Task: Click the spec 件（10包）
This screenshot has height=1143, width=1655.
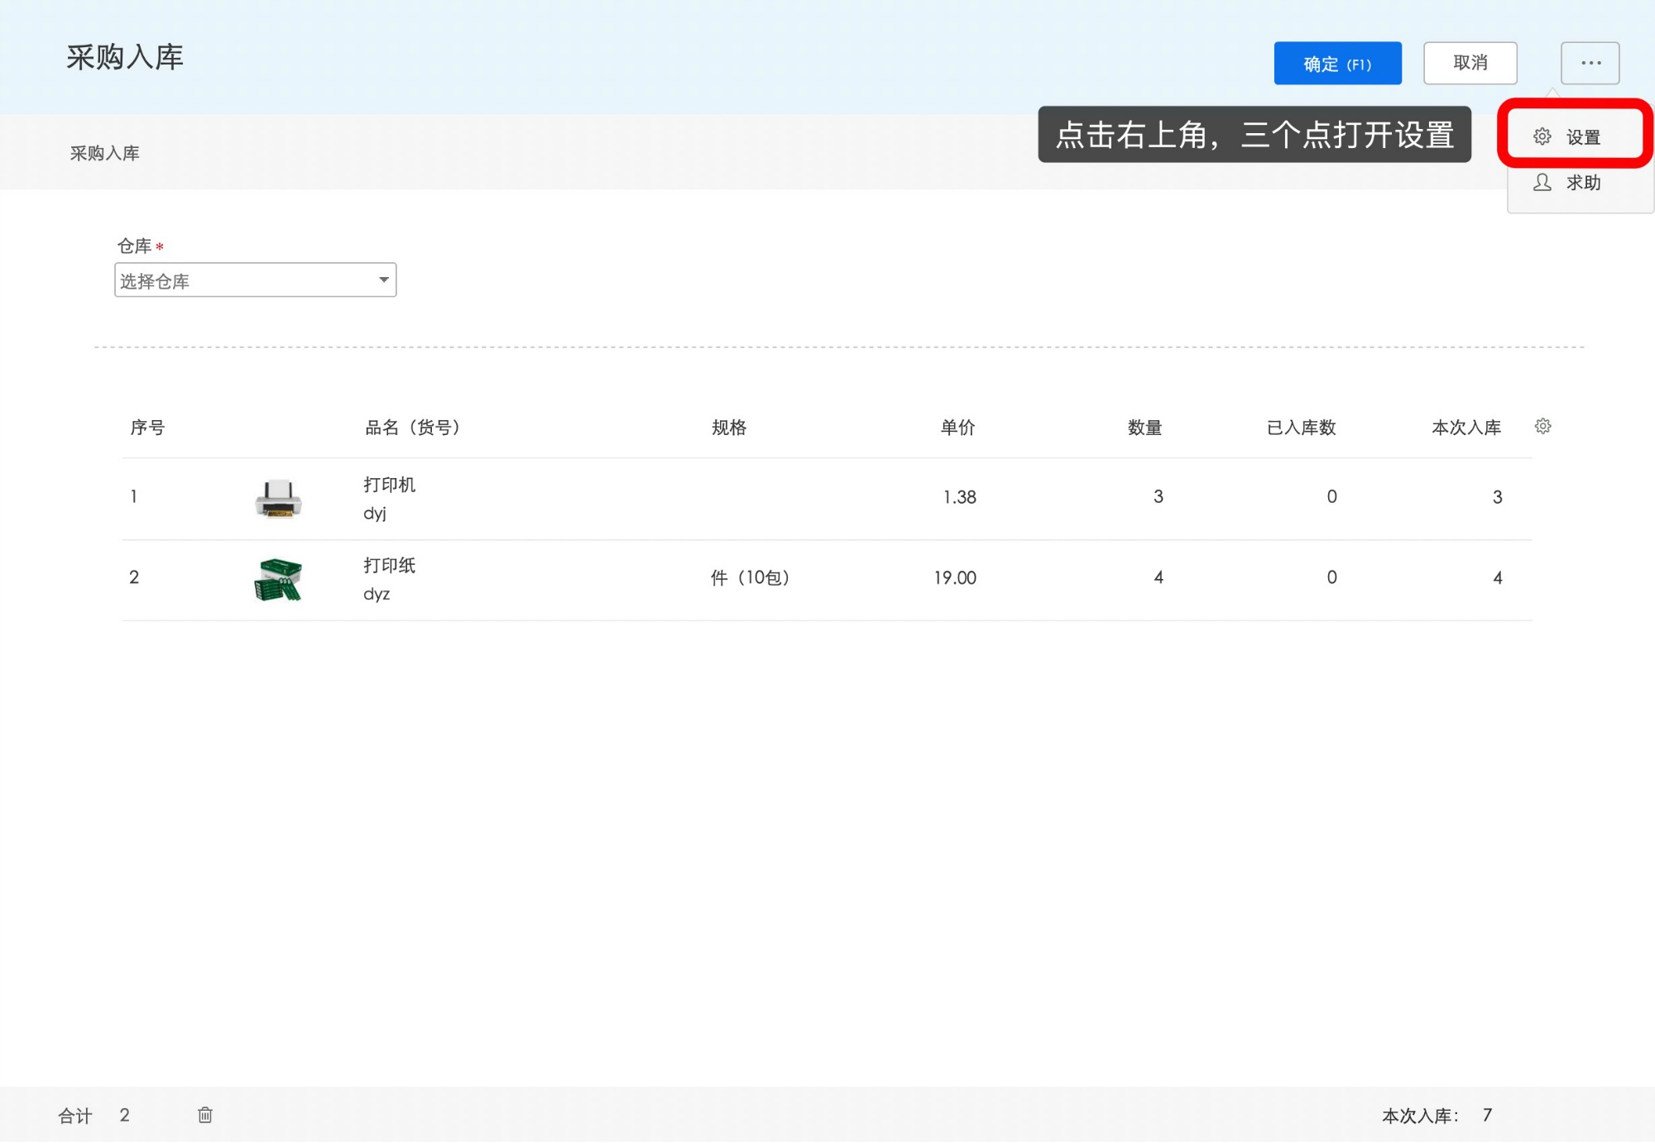Action: [x=751, y=577]
